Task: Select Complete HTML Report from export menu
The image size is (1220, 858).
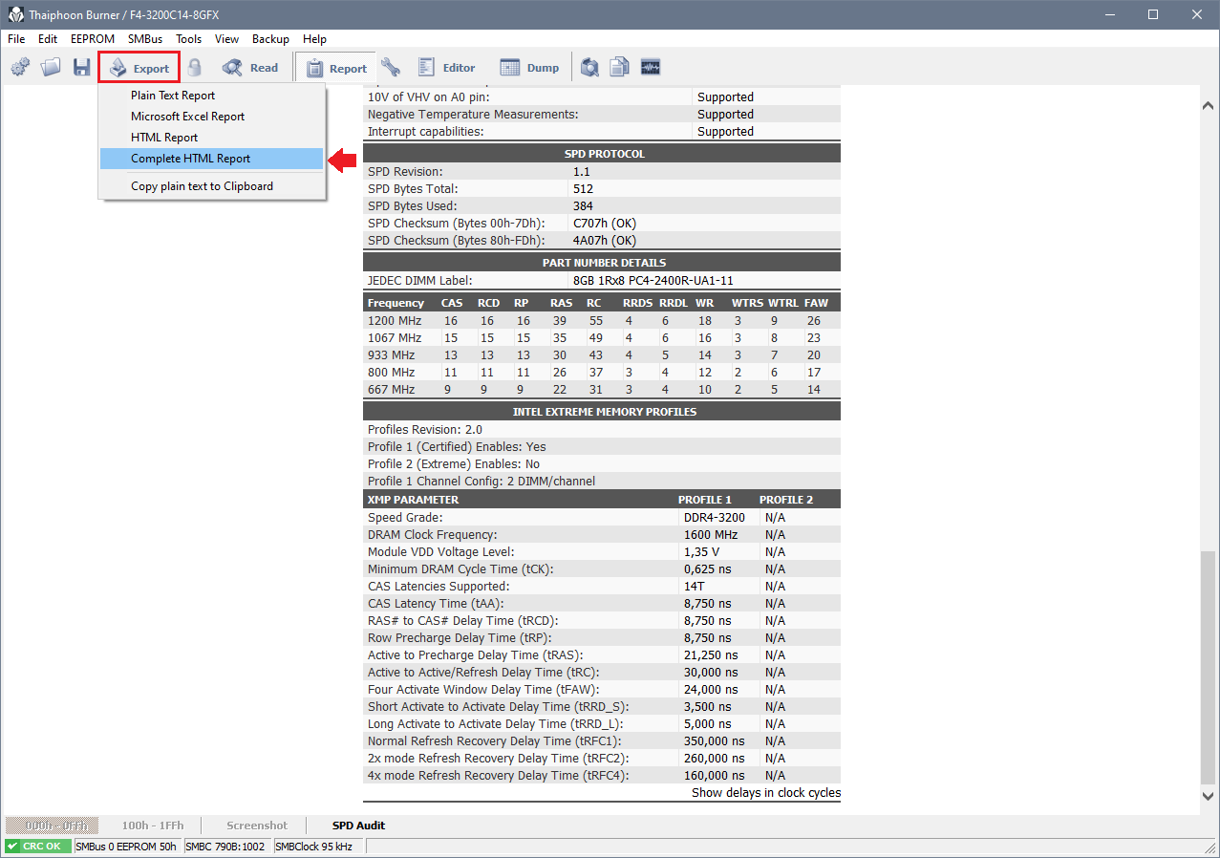Action: pos(191,159)
